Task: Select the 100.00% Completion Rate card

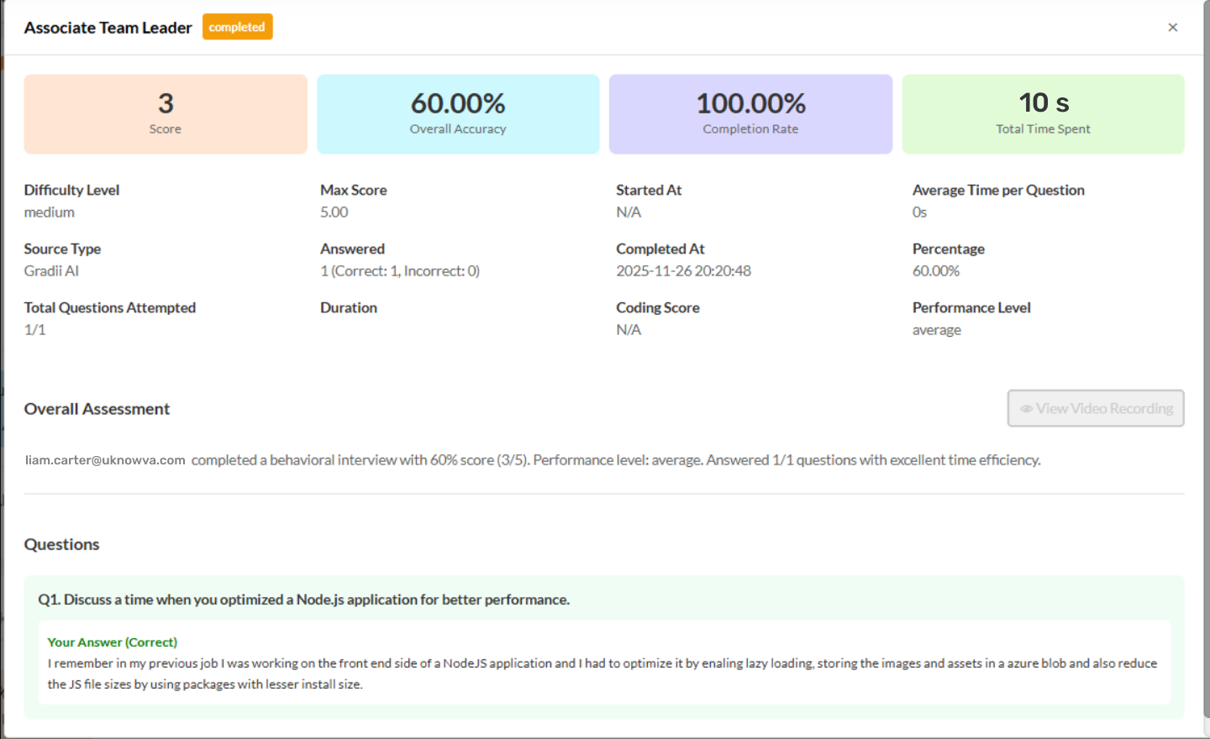Action: click(750, 114)
